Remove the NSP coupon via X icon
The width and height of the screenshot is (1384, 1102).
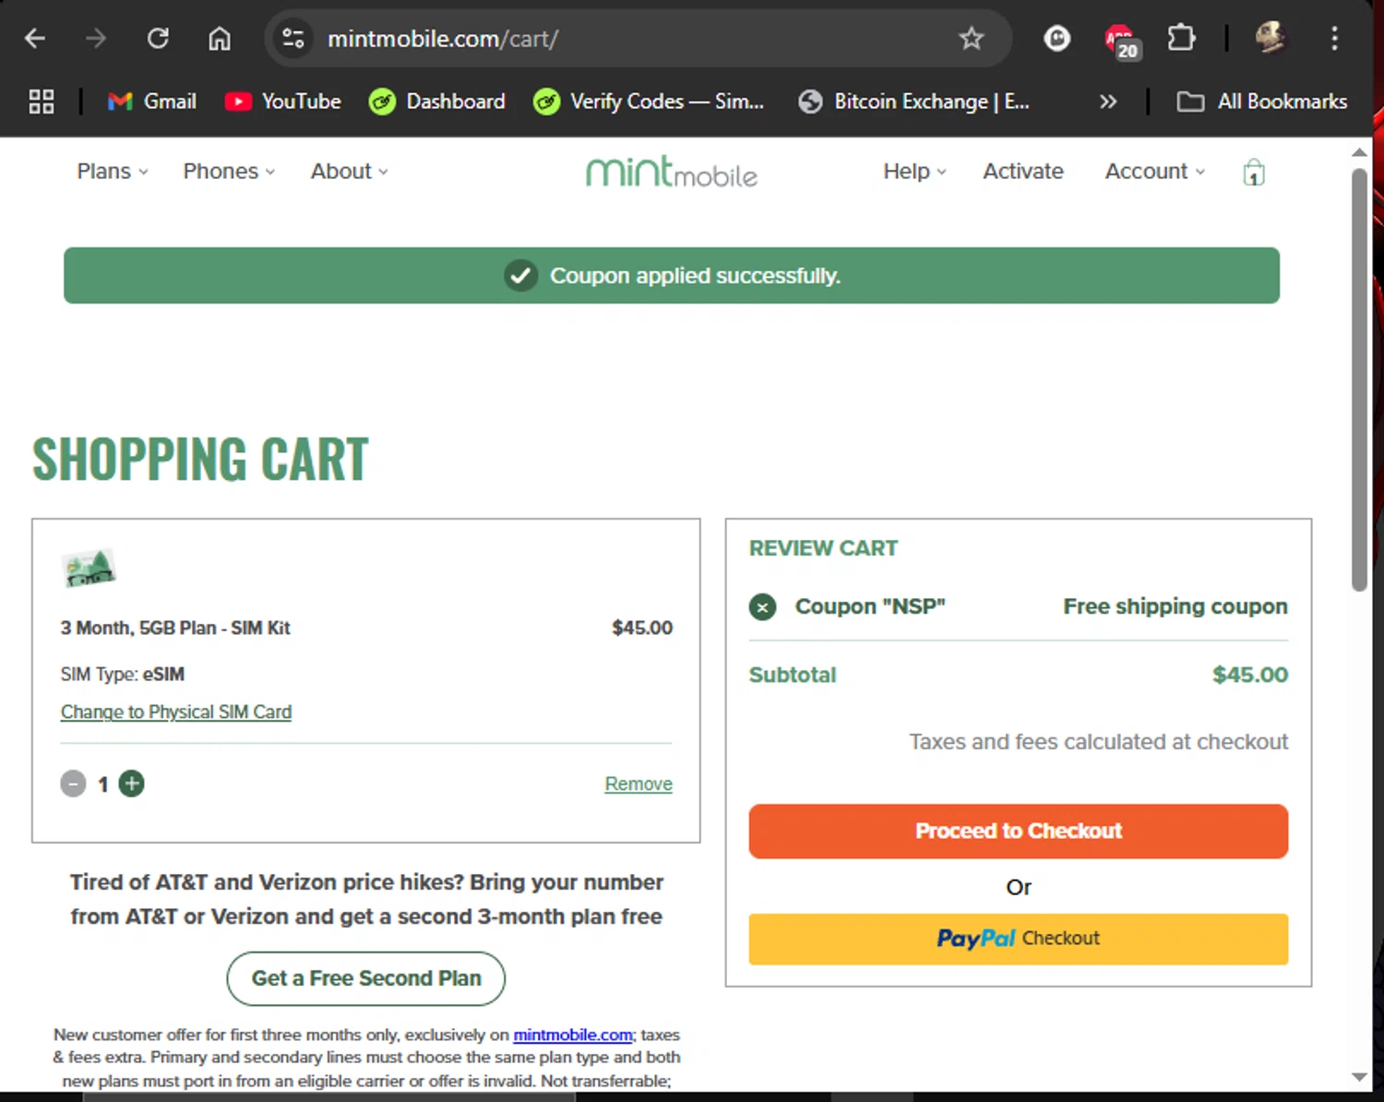click(x=762, y=607)
